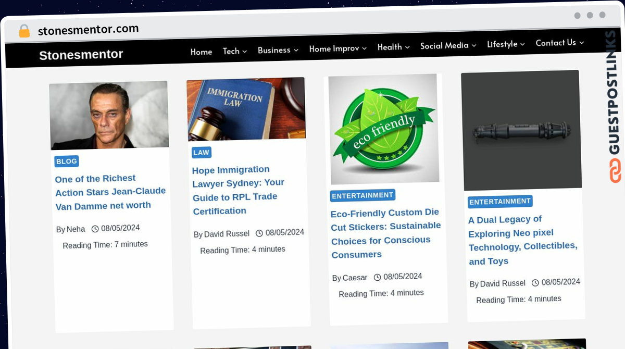View David Russel's profile on Immigration card
The width and height of the screenshot is (625, 349).
click(x=227, y=234)
